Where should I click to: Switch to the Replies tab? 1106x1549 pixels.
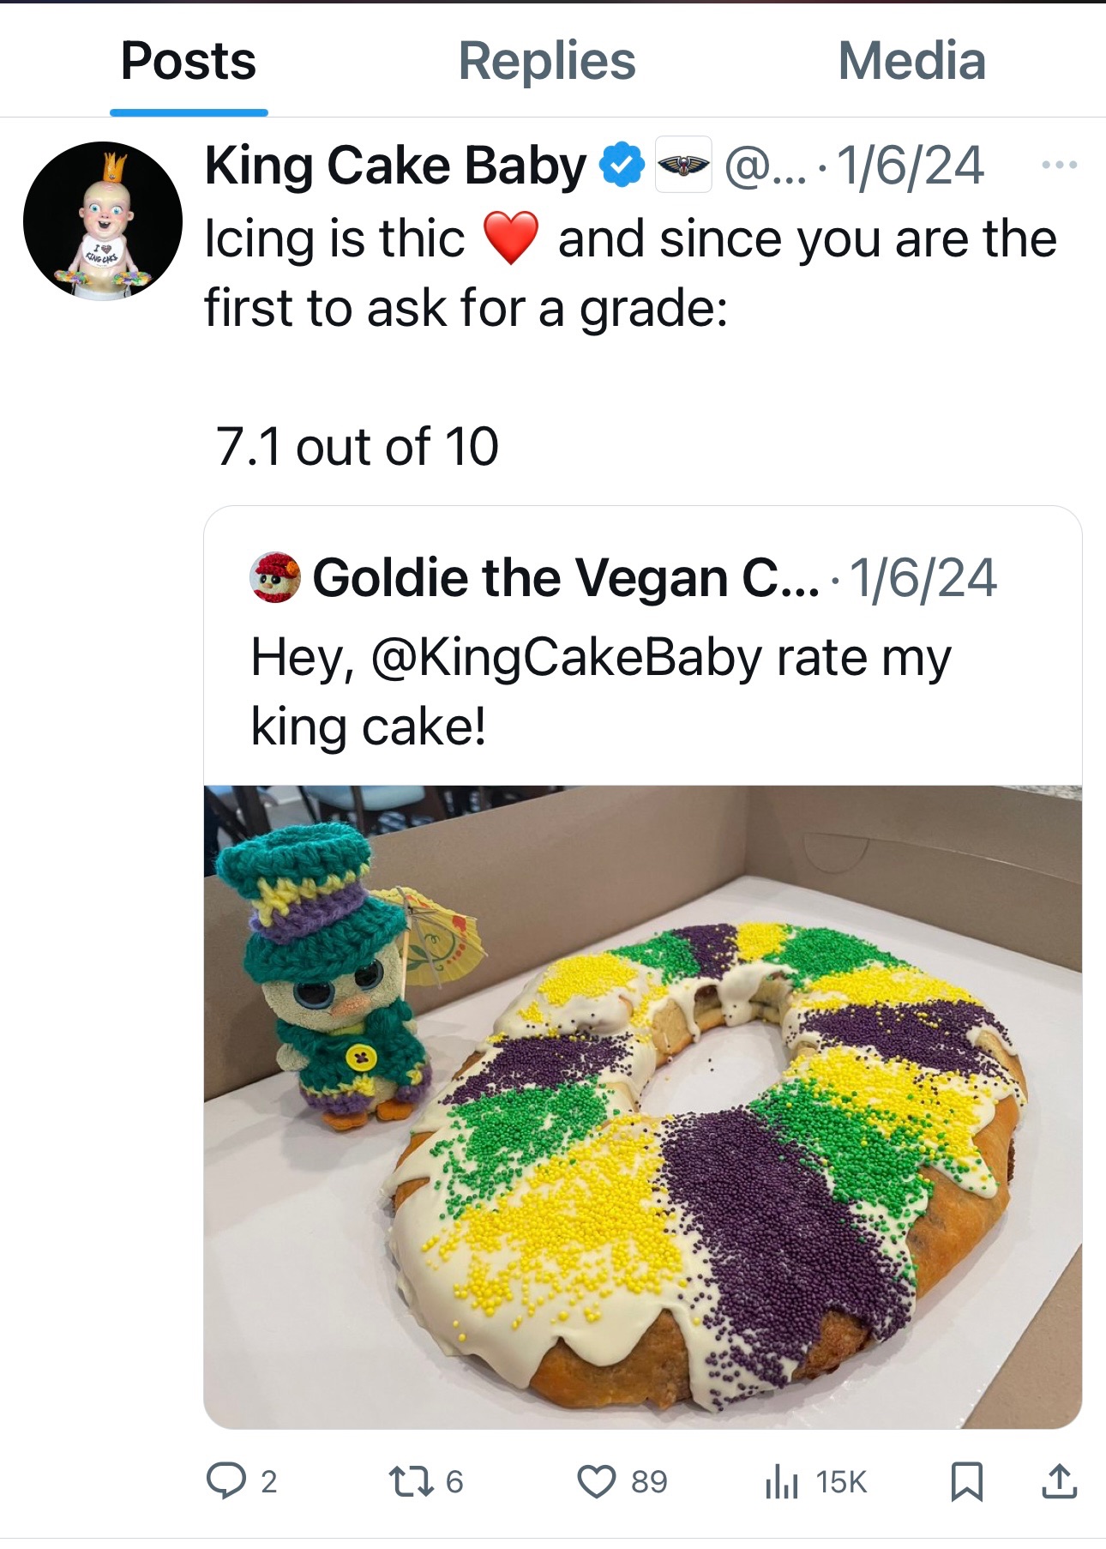(x=547, y=61)
